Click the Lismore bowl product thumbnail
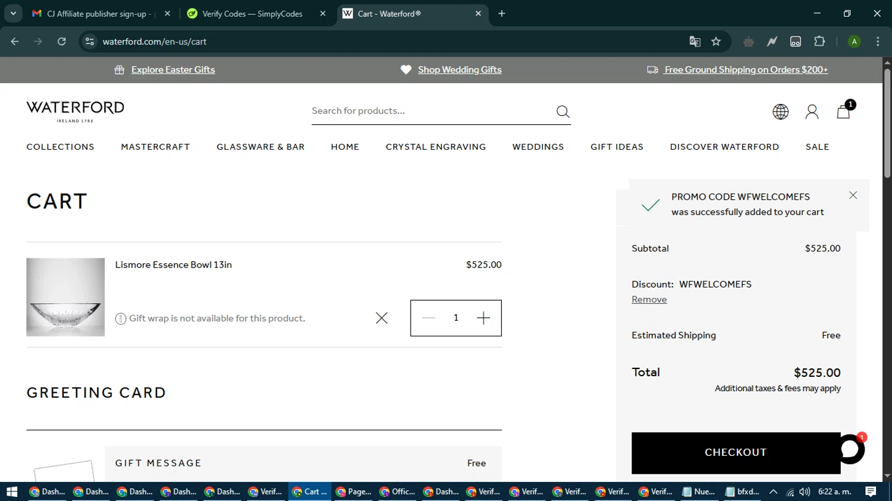This screenshot has width=892, height=501. point(65,297)
